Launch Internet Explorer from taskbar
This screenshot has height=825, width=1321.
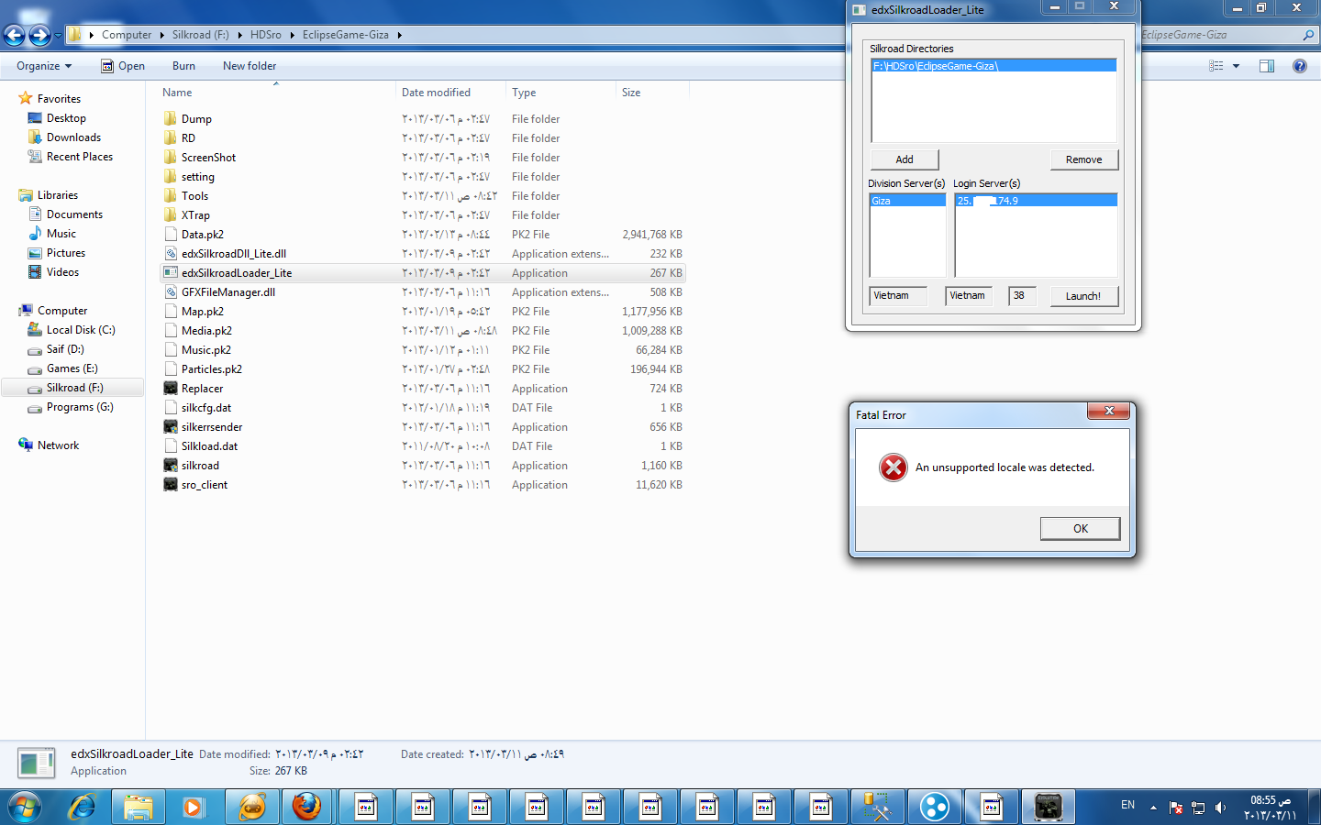83,807
